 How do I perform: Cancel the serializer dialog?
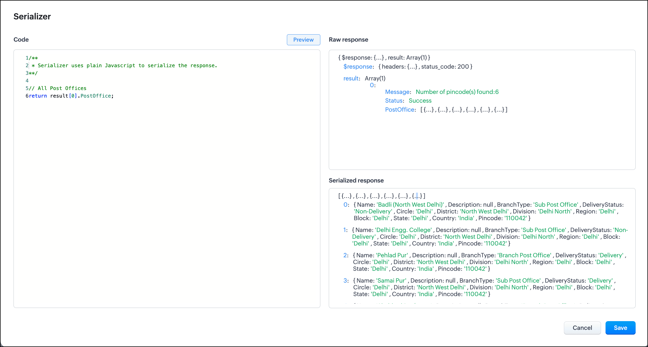582,328
